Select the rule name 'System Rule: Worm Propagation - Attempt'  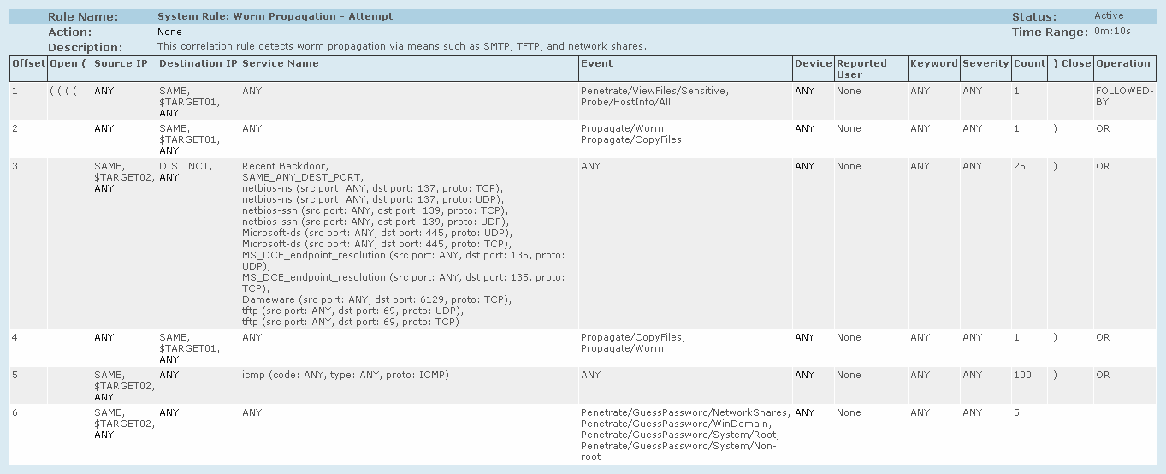(275, 16)
